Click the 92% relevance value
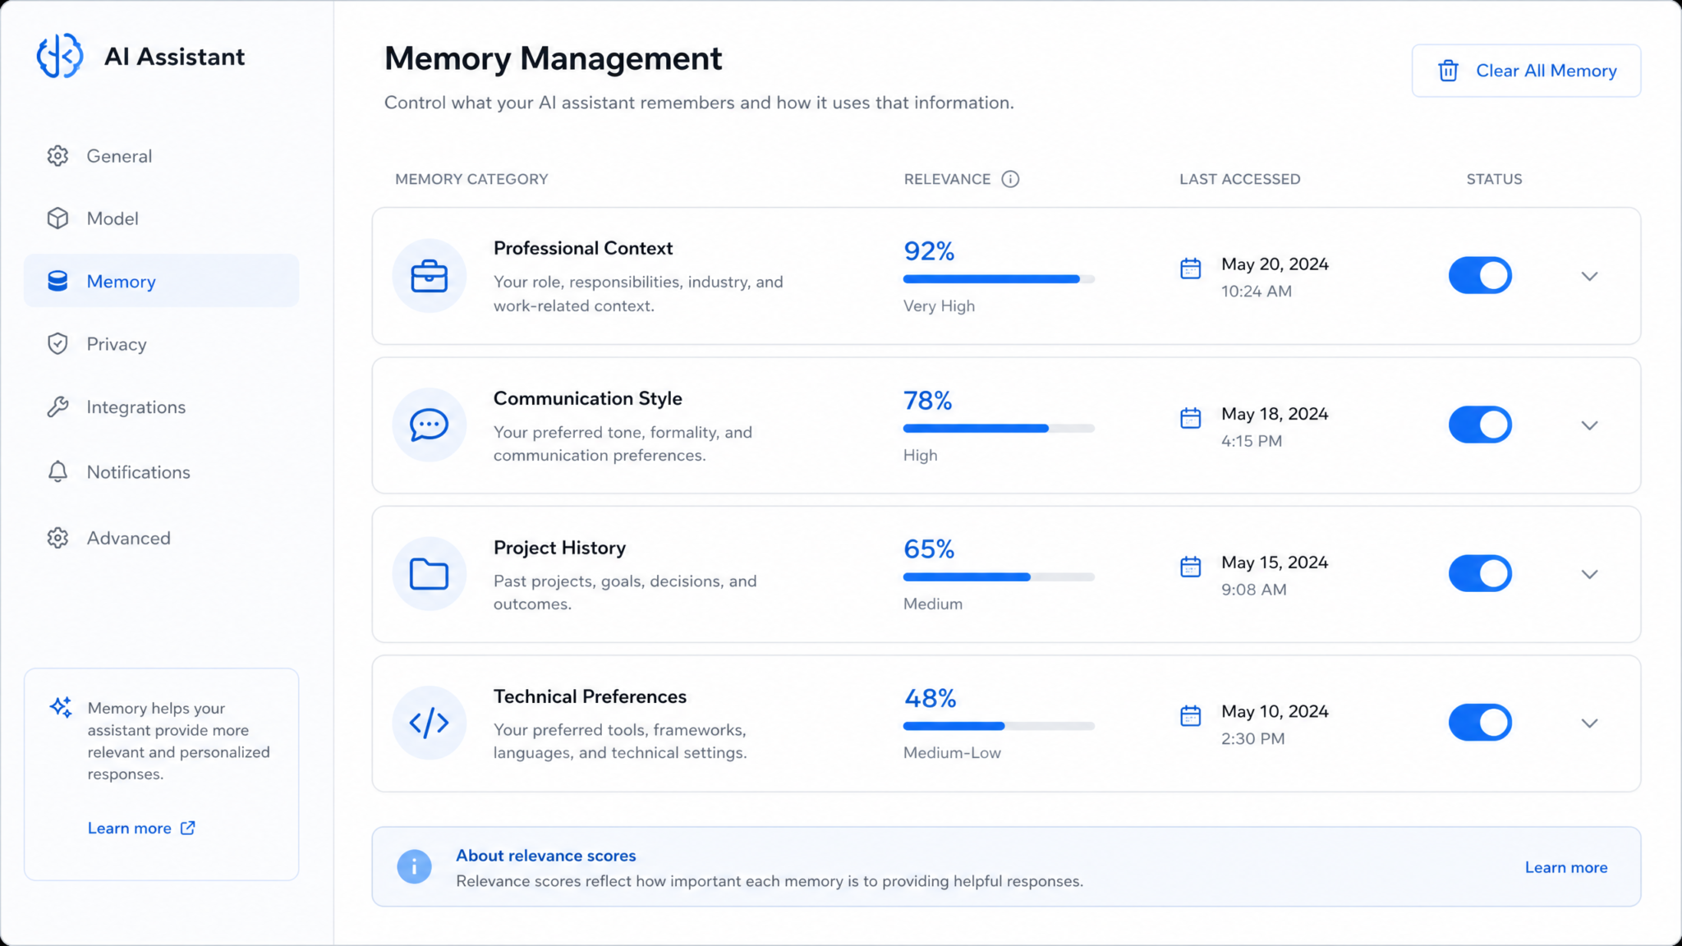This screenshot has width=1682, height=946. coord(929,250)
